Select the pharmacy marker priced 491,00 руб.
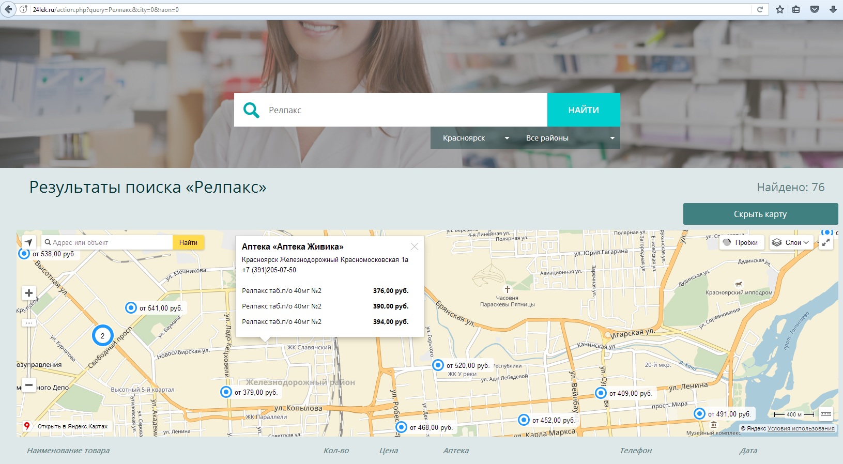This screenshot has width=843, height=464. pyautogui.click(x=699, y=414)
